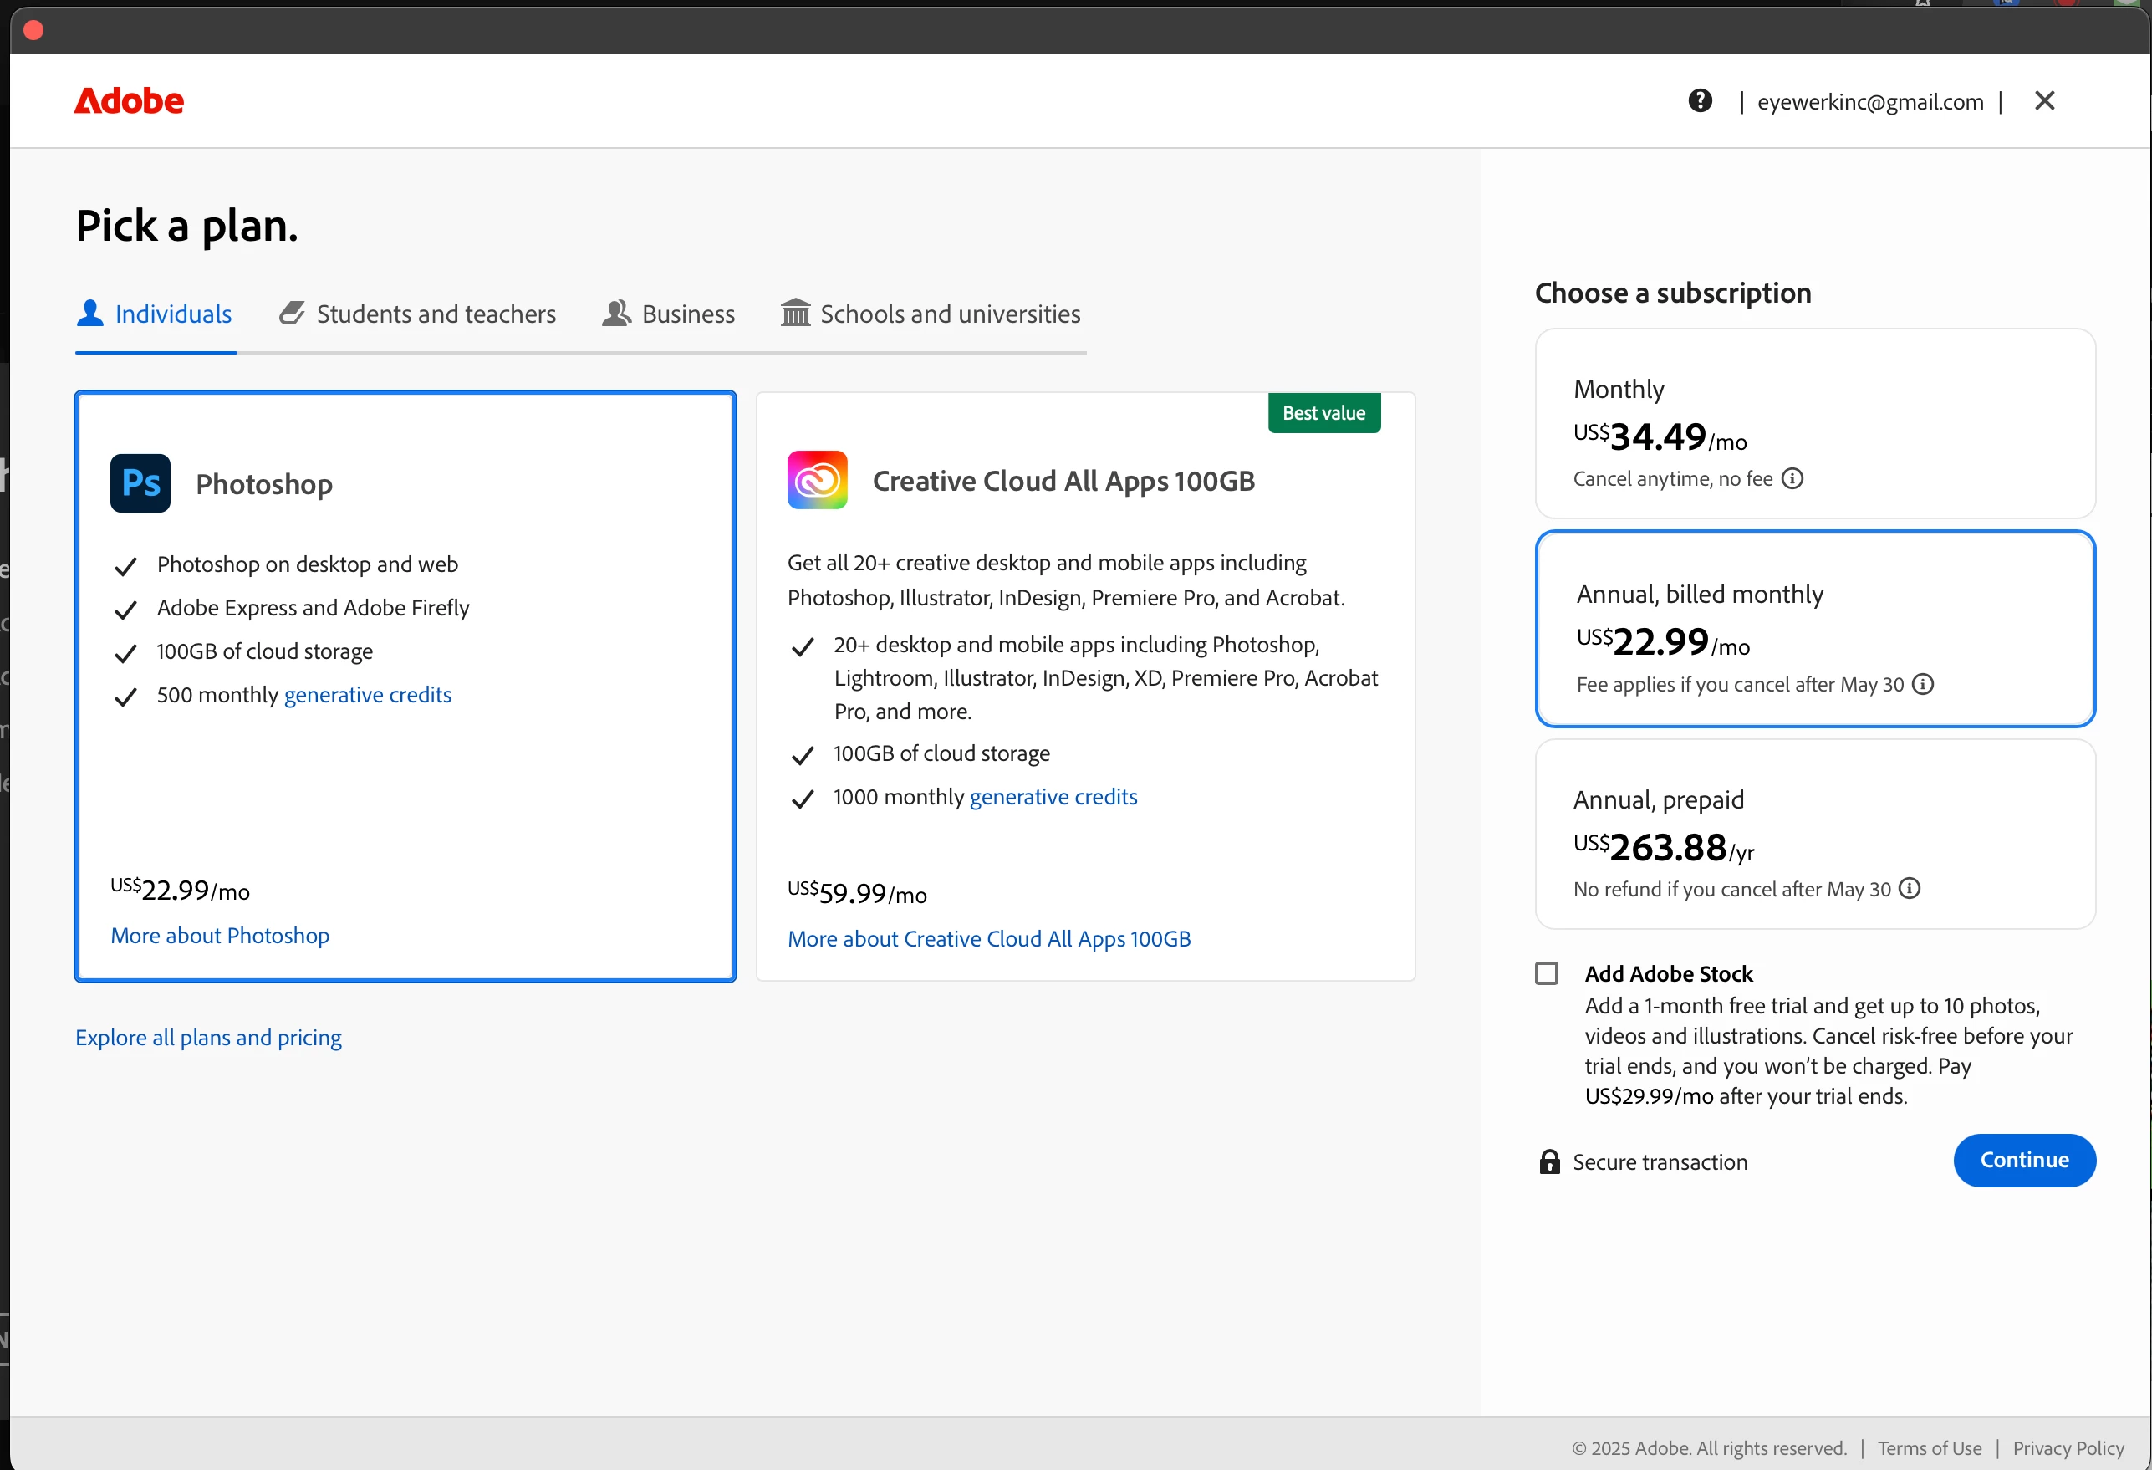Click the Photoshop Ps app icon

pos(140,482)
